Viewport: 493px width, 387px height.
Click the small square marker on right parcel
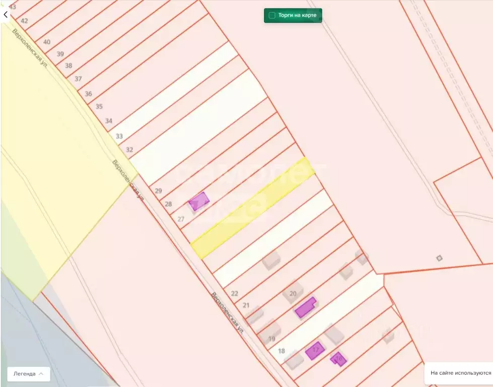tap(439, 259)
